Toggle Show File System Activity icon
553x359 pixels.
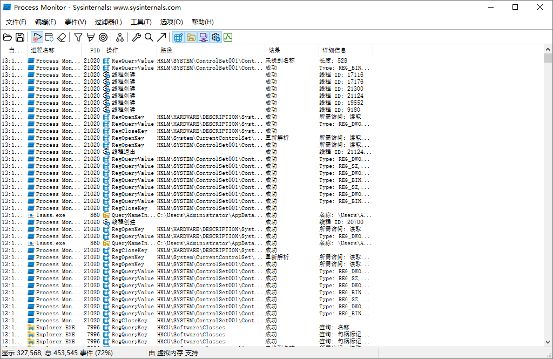191,37
